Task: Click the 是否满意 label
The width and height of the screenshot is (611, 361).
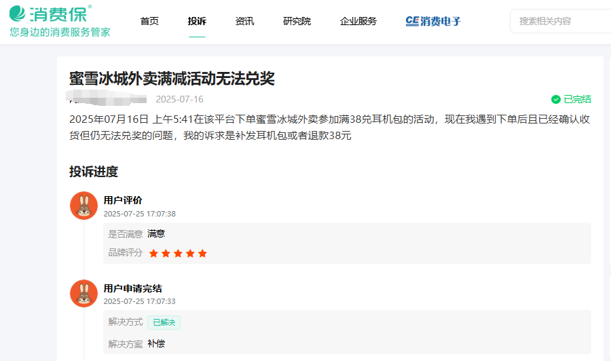Action: coord(126,234)
